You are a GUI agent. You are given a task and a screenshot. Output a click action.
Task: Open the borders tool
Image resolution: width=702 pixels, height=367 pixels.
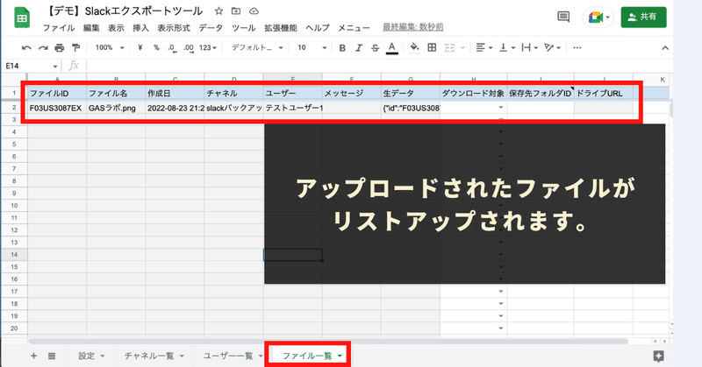(432, 47)
